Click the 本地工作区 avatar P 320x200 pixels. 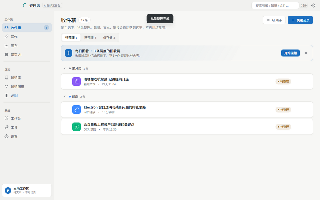(x=8, y=191)
